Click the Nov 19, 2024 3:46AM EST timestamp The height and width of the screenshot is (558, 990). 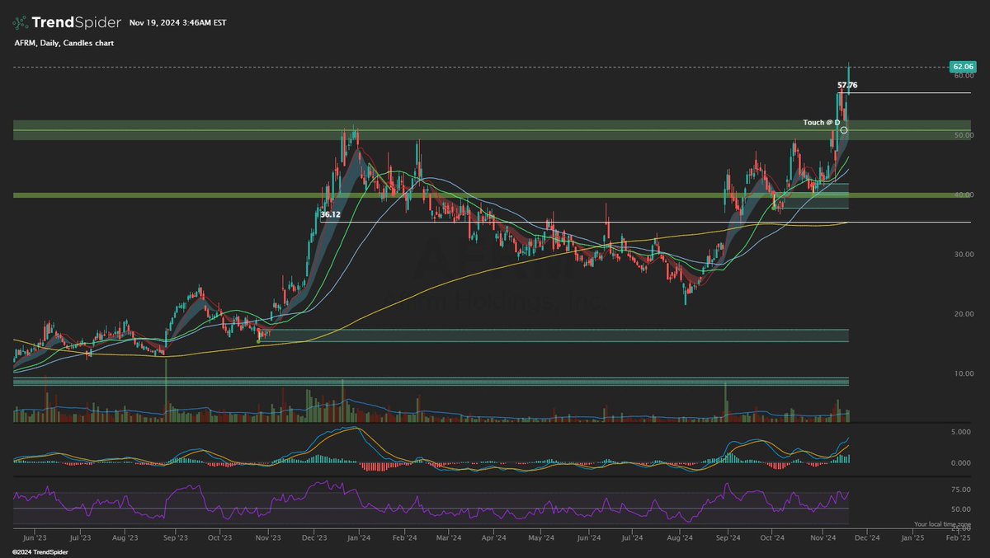click(177, 23)
